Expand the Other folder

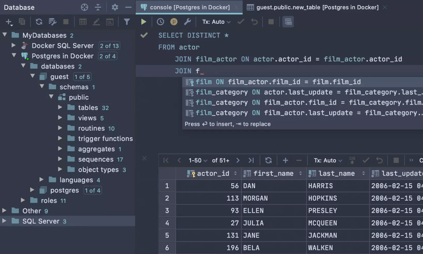[x=4, y=210]
